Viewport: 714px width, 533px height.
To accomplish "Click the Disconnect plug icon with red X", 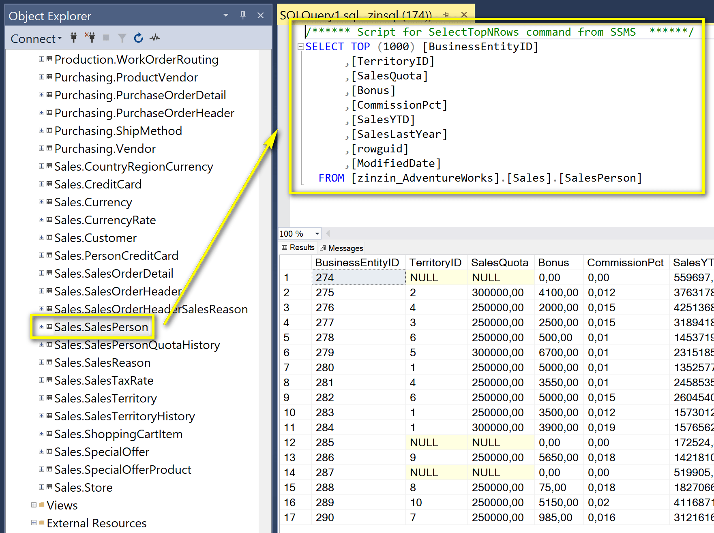I will [90, 37].
